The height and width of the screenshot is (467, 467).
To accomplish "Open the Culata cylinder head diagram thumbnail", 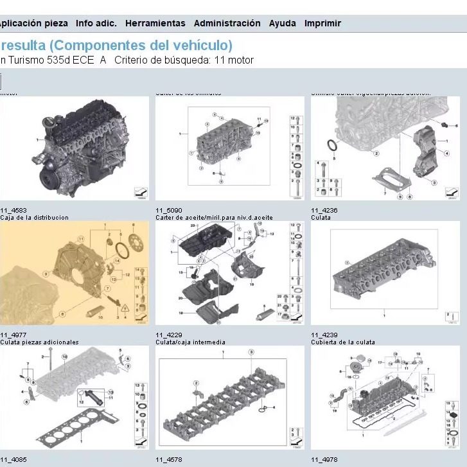I will click(385, 273).
